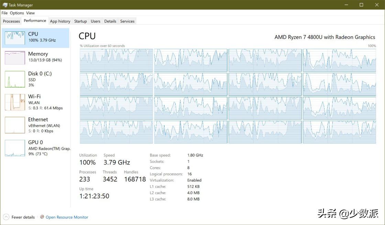The height and width of the screenshot is (225, 385).
Task: Click the Utilization 100% value
Action: tap(87, 162)
